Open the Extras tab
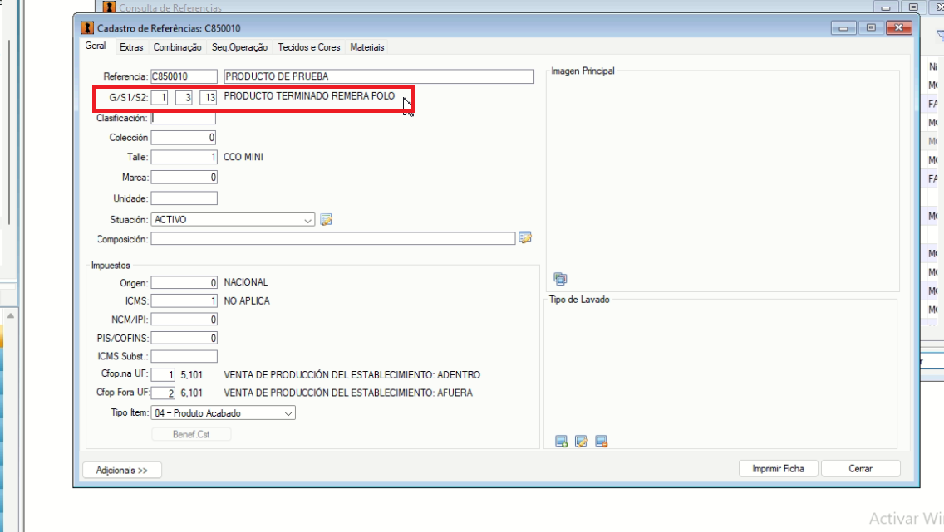The image size is (944, 532). click(x=131, y=46)
